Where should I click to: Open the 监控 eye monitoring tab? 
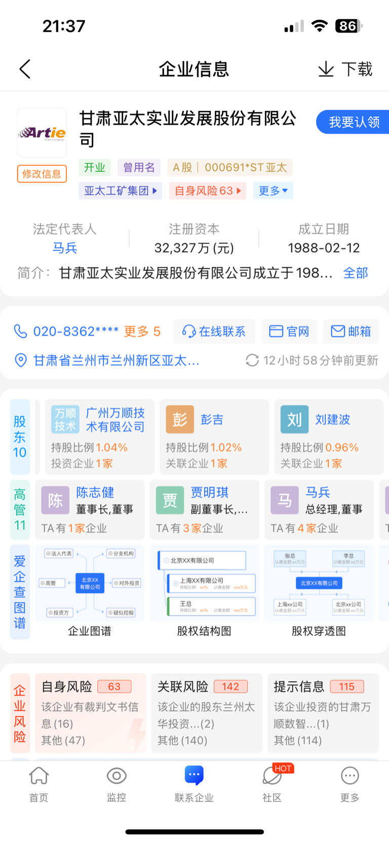click(x=116, y=784)
